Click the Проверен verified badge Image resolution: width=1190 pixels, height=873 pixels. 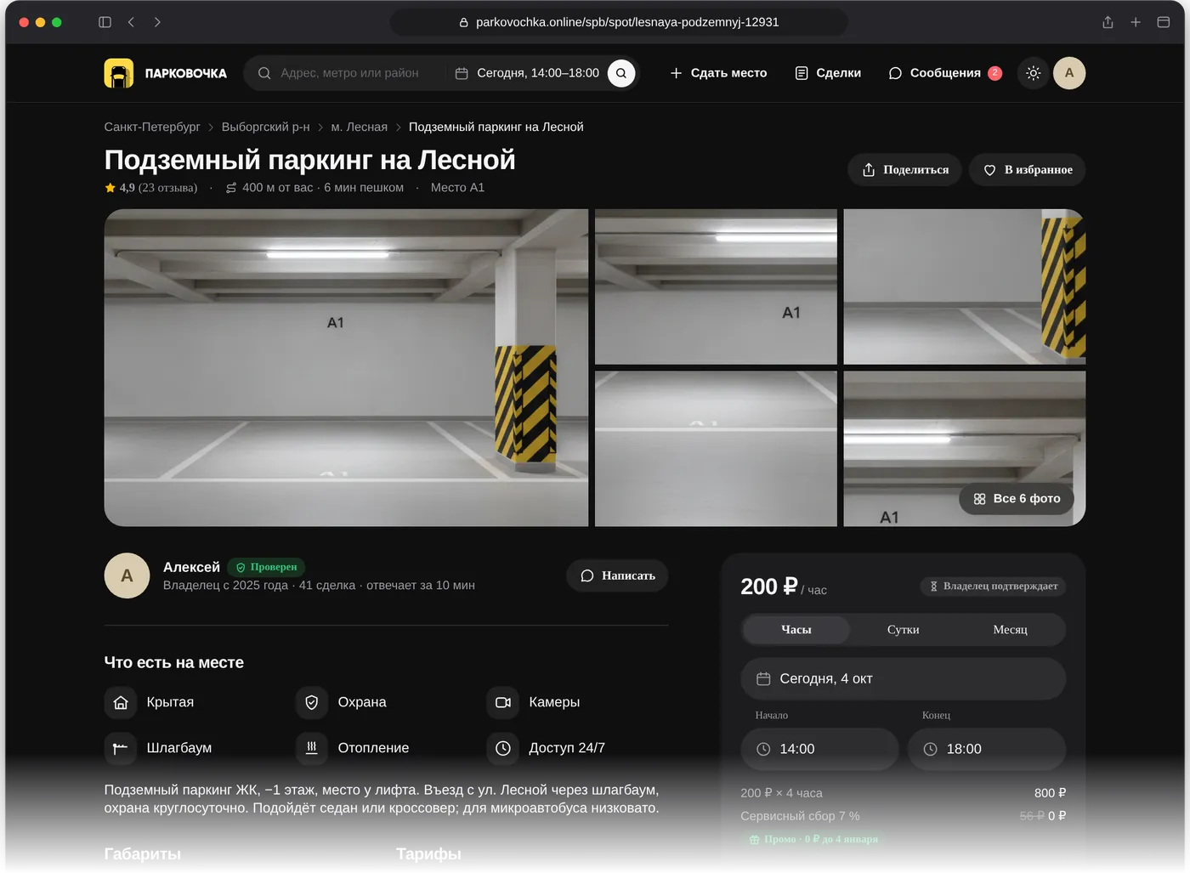click(266, 567)
